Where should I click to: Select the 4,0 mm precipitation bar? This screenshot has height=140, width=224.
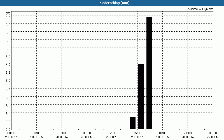click(x=141, y=96)
